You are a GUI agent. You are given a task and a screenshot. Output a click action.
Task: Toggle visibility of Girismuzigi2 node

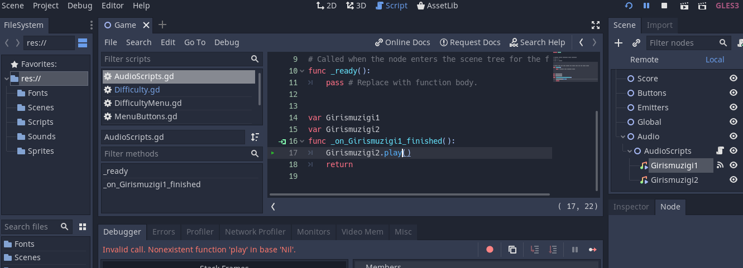pos(734,180)
